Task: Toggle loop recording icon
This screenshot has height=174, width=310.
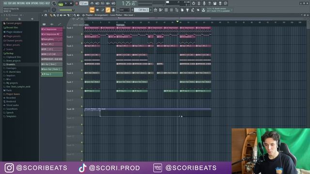Action: click(x=113, y=3)
